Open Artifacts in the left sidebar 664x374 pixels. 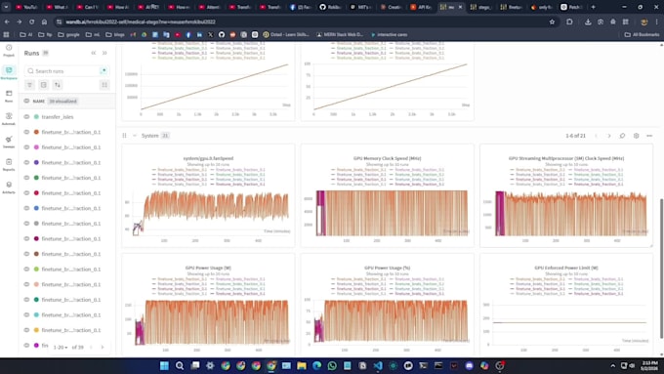tap(9, 187)
